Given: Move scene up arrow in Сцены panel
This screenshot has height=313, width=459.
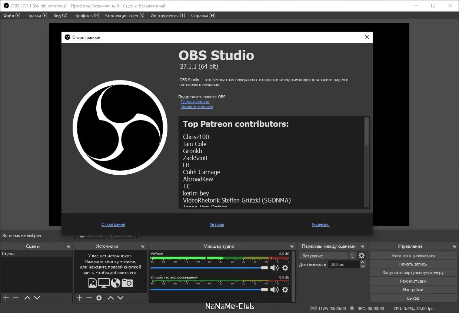Looking at the screenshot, I should click(x=27, y=298).
